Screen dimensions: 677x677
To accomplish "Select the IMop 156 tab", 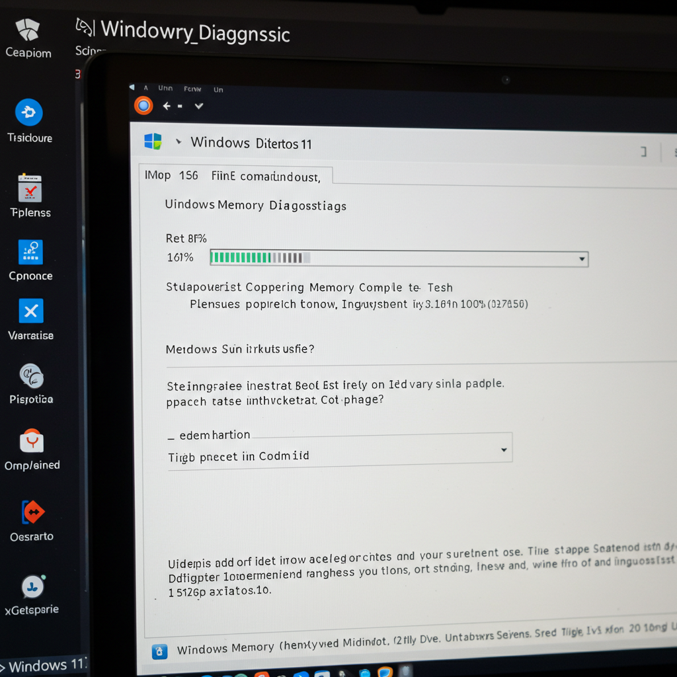I will pos(171,175).
